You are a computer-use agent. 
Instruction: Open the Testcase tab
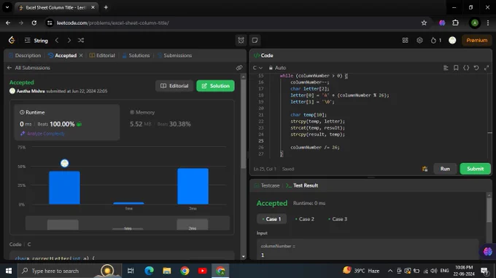pos(267,186)
